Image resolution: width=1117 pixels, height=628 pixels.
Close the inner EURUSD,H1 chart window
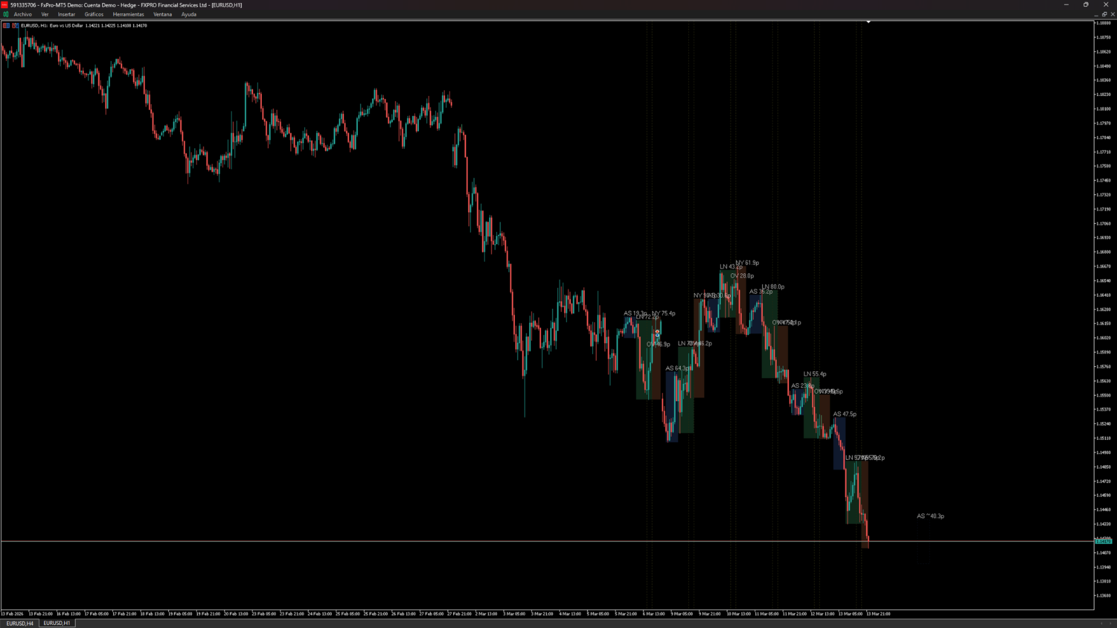(x=1112, y=15)
